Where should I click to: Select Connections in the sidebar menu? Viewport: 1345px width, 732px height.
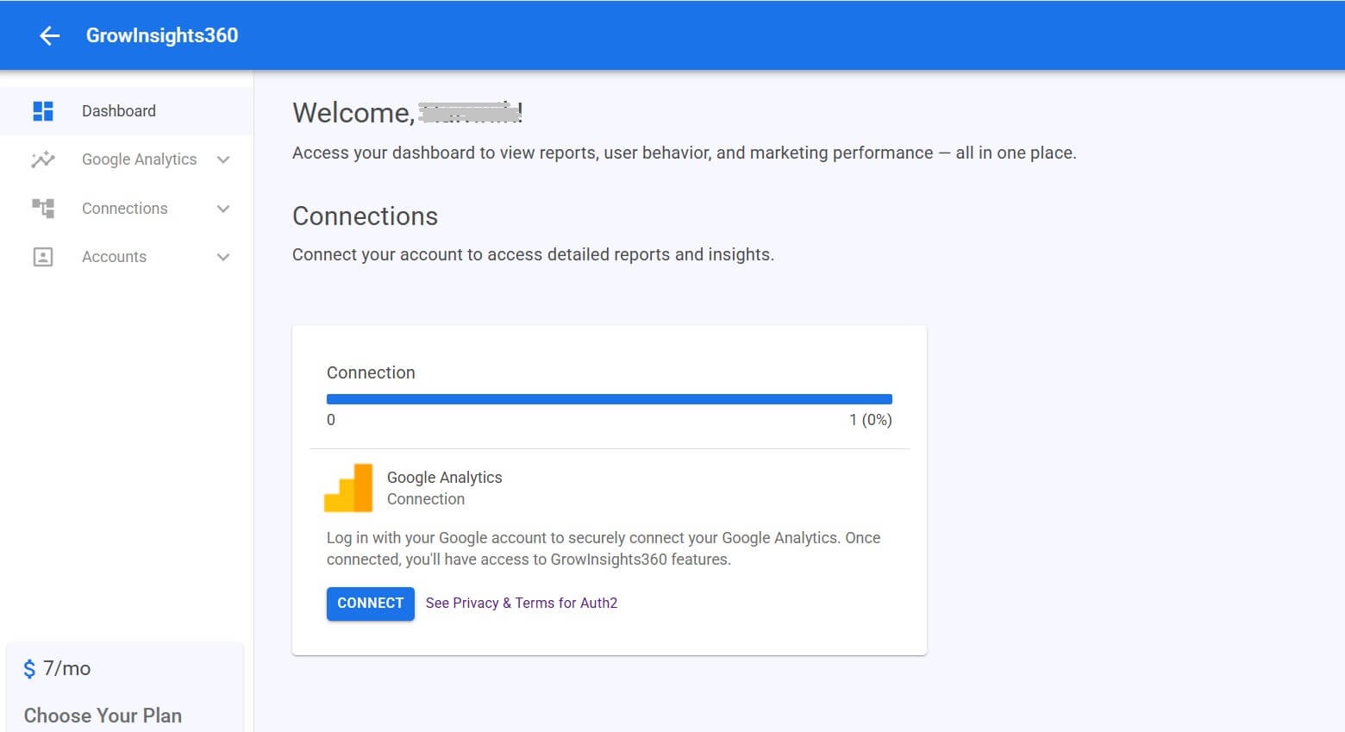coord(127,209)
